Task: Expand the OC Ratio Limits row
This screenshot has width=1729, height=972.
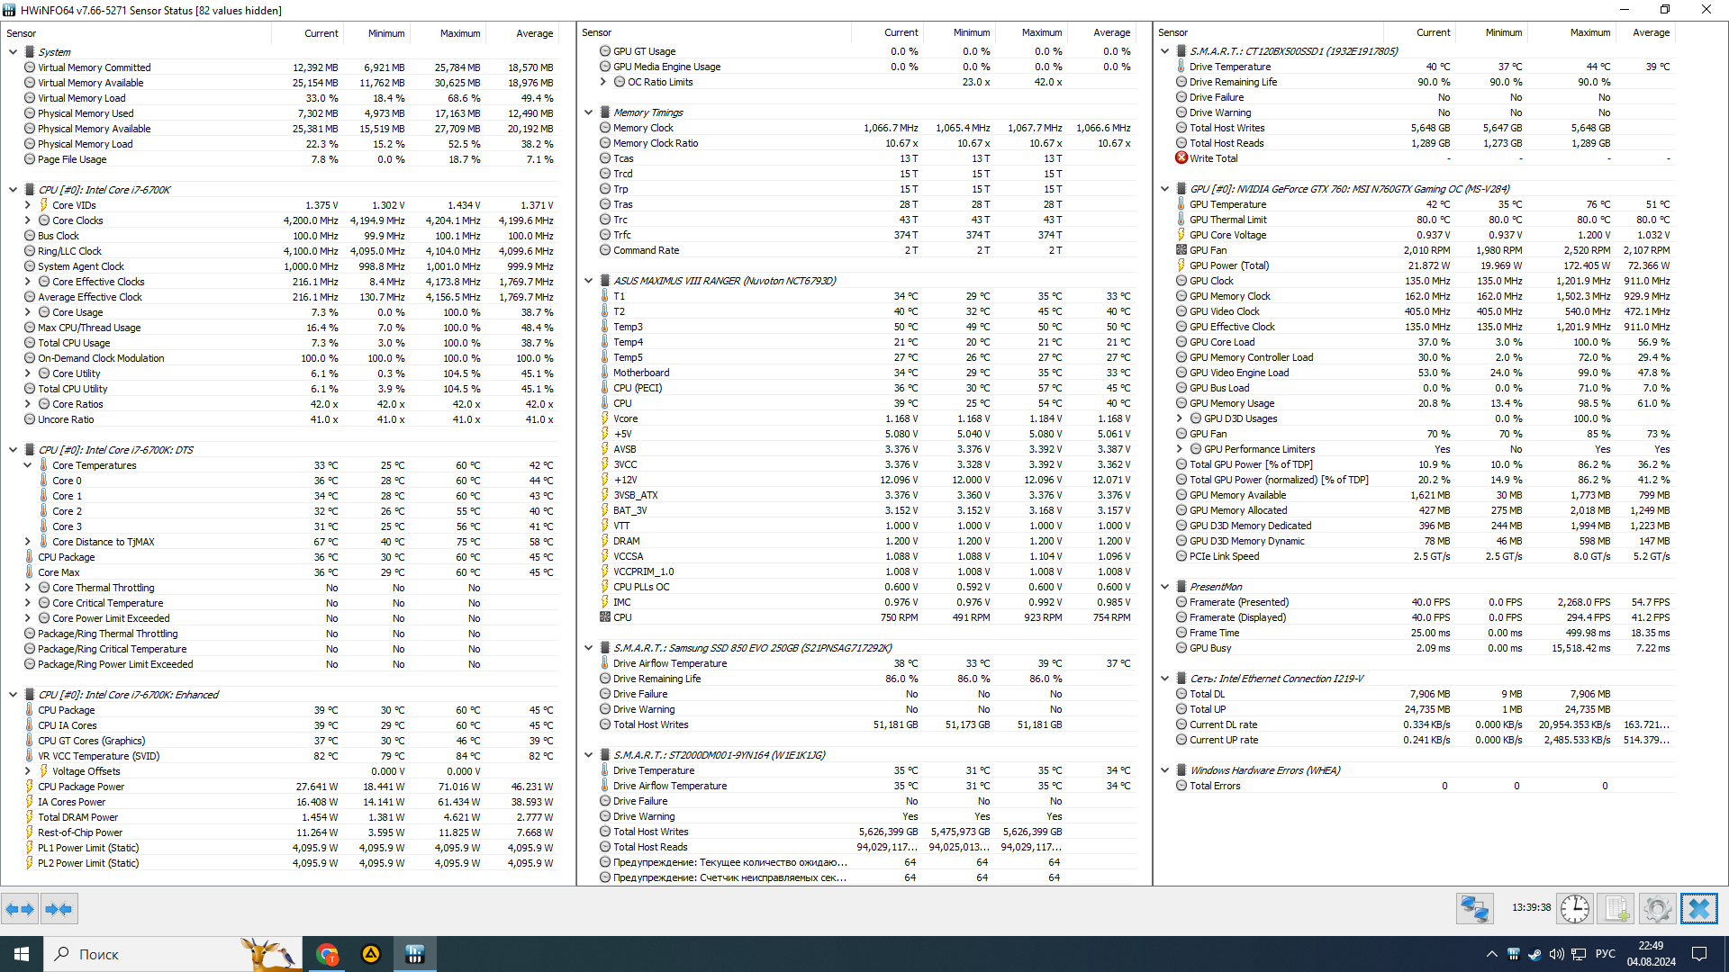Action: [603, 82]
